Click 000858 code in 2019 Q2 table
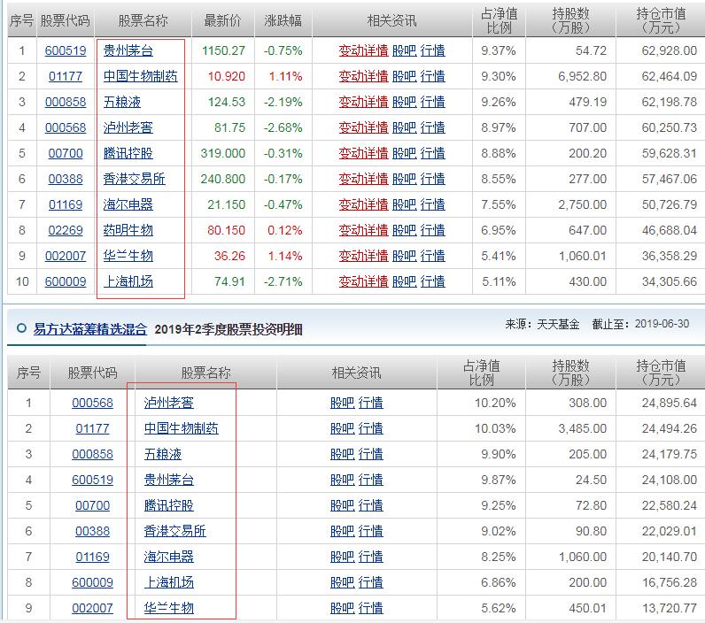 point(93,454)
